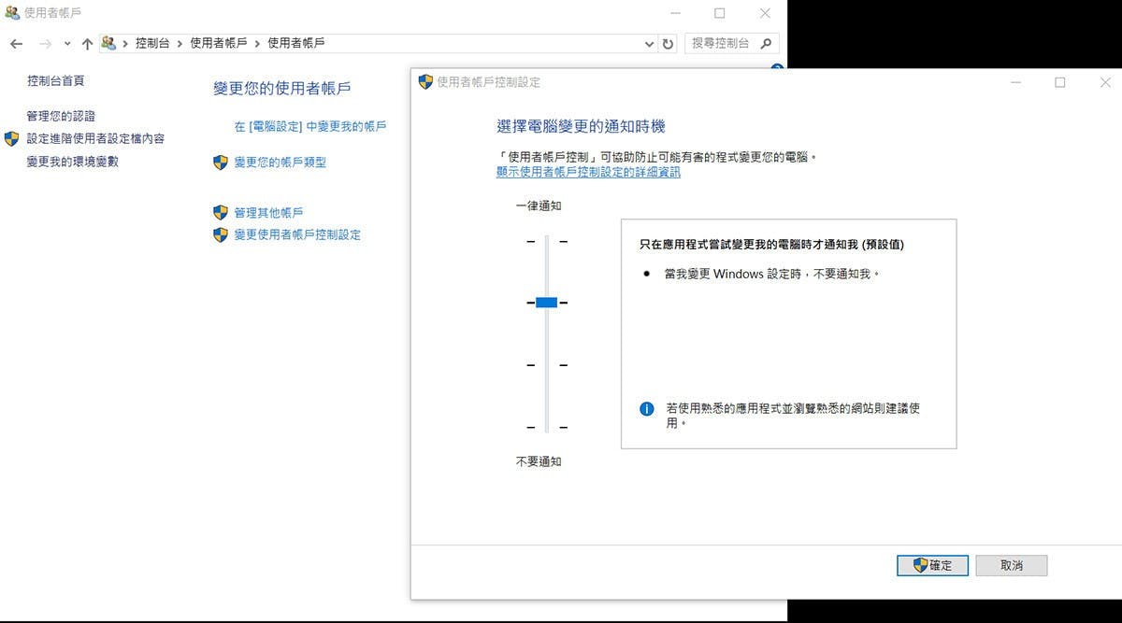Image resolution: width=1122 pixels, height=623 pixels.
Task: Open 設定進階使用者設定檔內容 link
Action: 95,138
